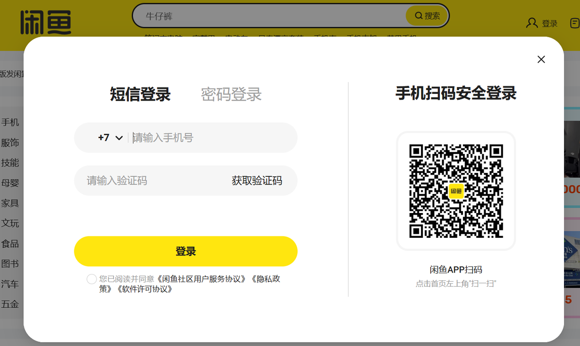
Task: Open the 服饰 category in the sidebar
Action: coord(10,143)
